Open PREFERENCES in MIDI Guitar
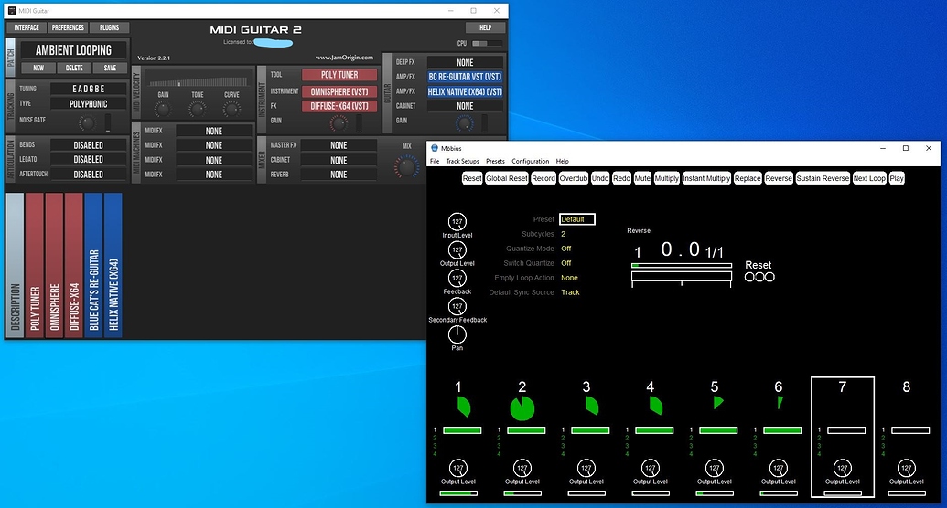Screen dimensions: 947x508 [x=68, y=27]
